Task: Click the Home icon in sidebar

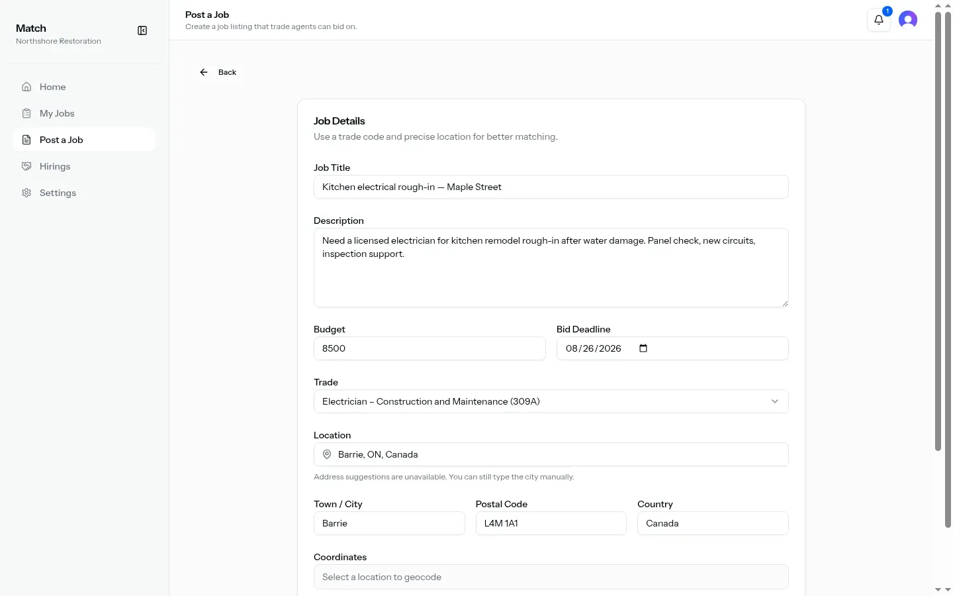Action: point(26,87)
